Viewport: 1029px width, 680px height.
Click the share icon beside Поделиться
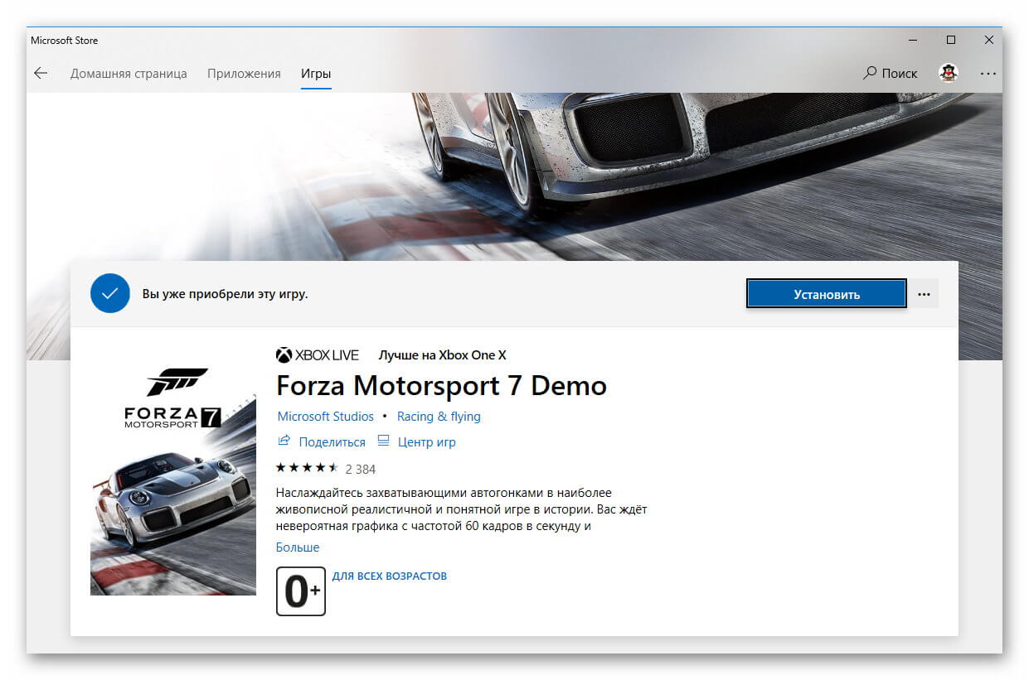284,441
